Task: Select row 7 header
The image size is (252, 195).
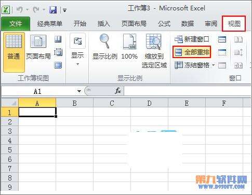Action: tap(10, 169)
